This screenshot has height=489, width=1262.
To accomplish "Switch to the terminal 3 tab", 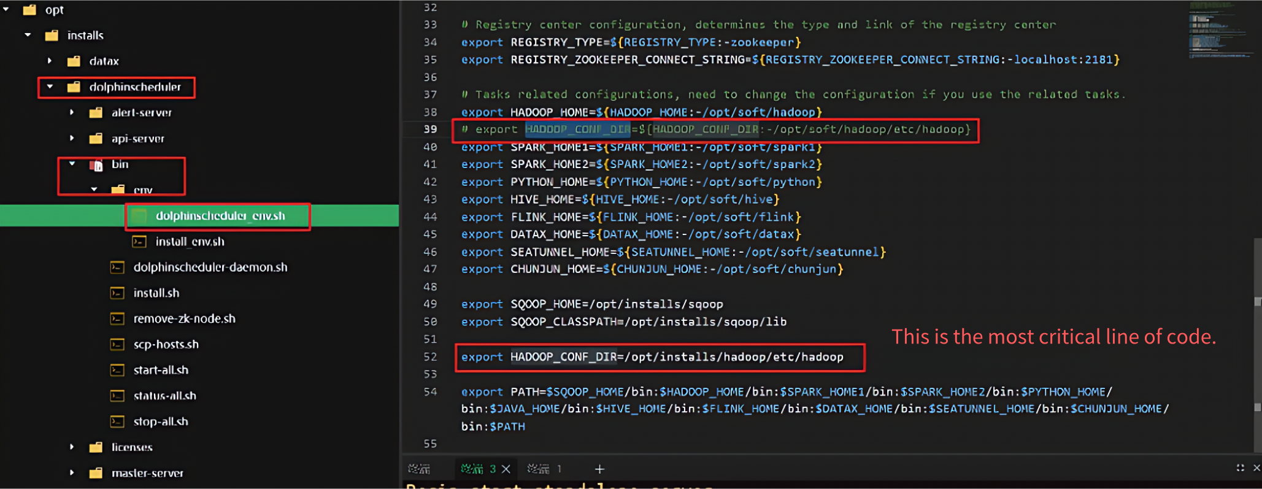I will 478,469.
